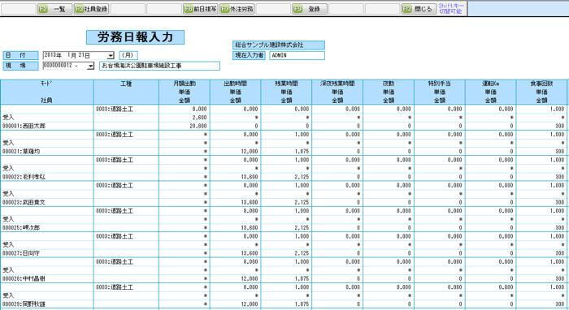Click the site name field お台場海浜公園
This screenshot has height=310, width=569.
(x=159, y=66)
